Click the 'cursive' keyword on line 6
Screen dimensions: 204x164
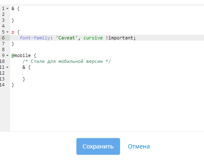tap(93, 38)
